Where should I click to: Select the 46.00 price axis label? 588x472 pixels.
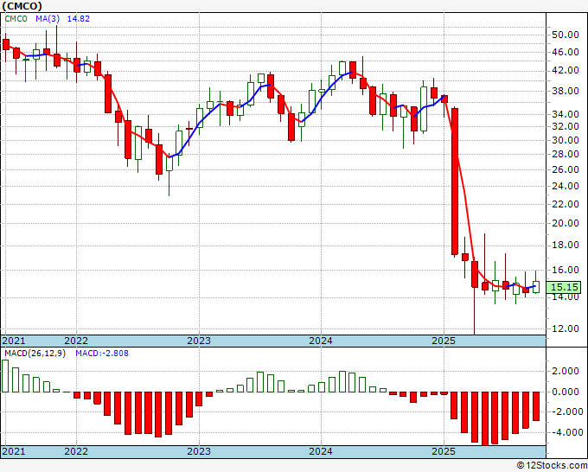566,52
